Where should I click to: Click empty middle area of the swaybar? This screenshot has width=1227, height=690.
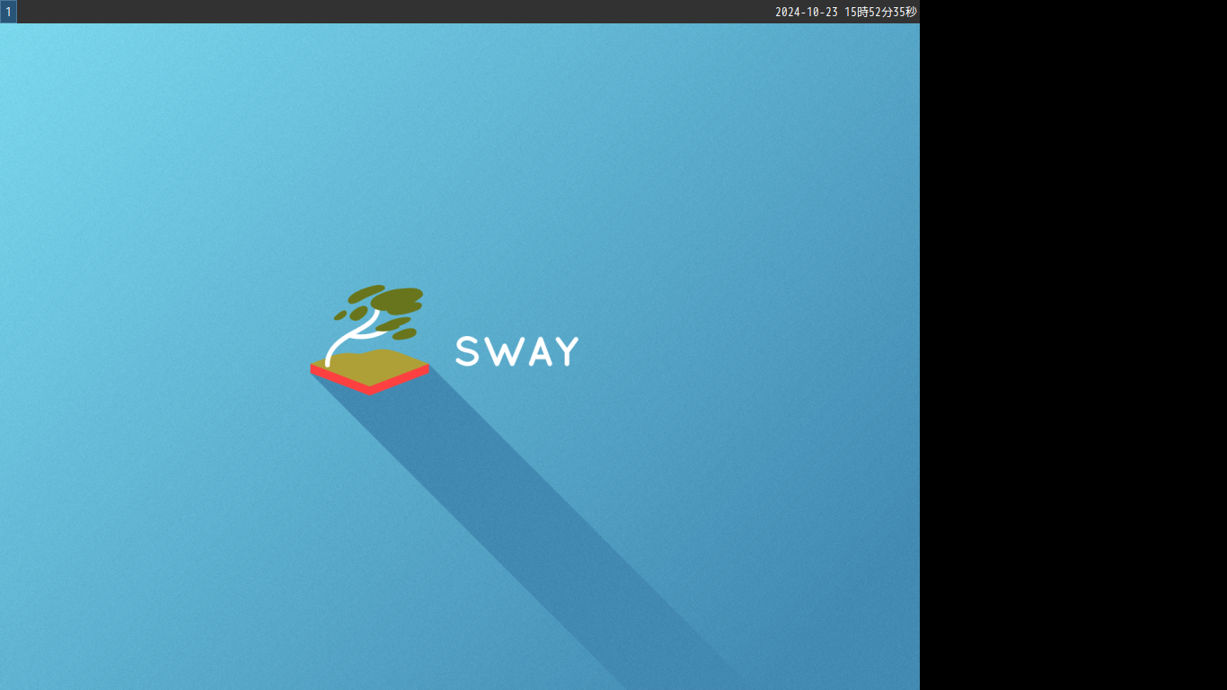395,12
